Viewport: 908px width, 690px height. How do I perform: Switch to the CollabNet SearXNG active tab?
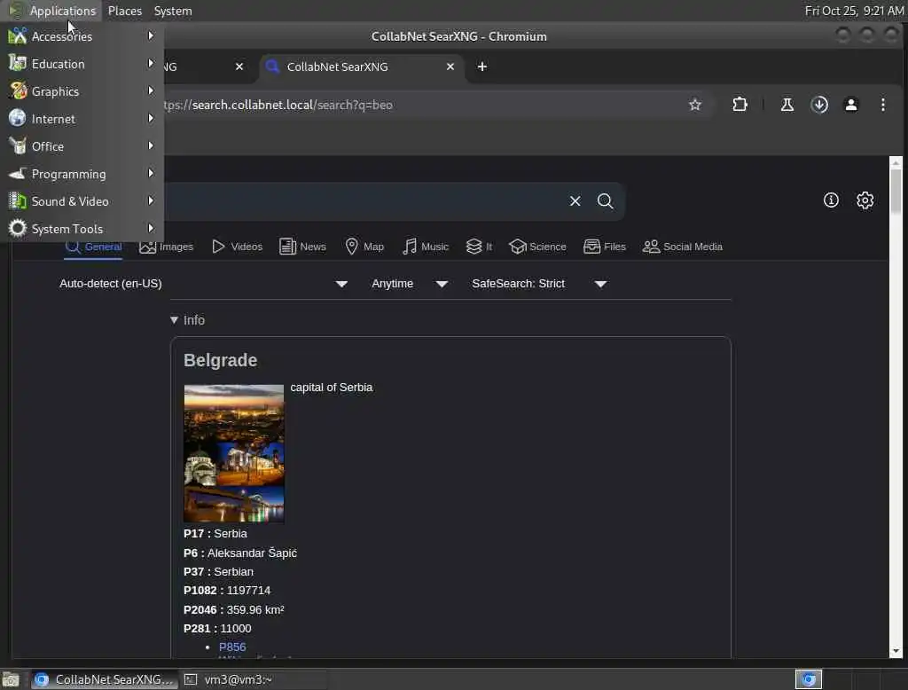click(x=359, y=67)
